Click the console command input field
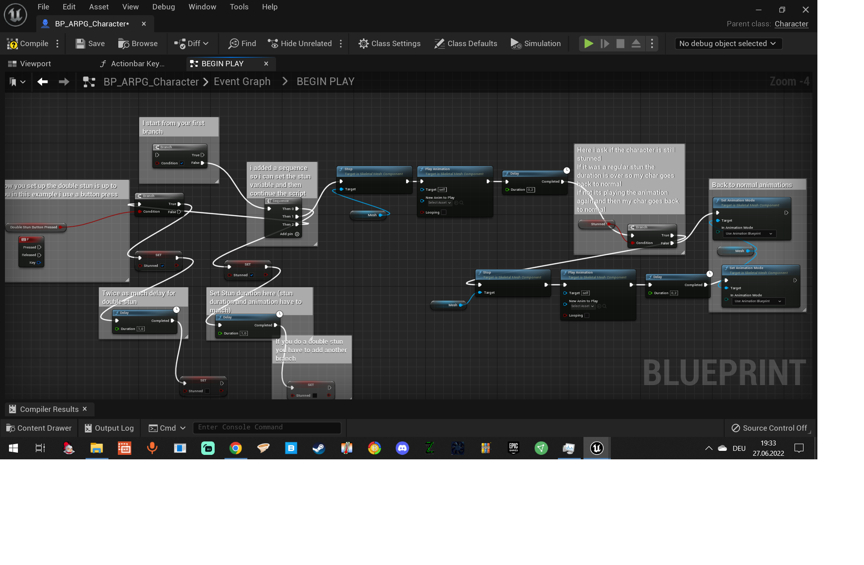Image resolution: width=864 pixels, height=565 pixels. tap(267, 428)
